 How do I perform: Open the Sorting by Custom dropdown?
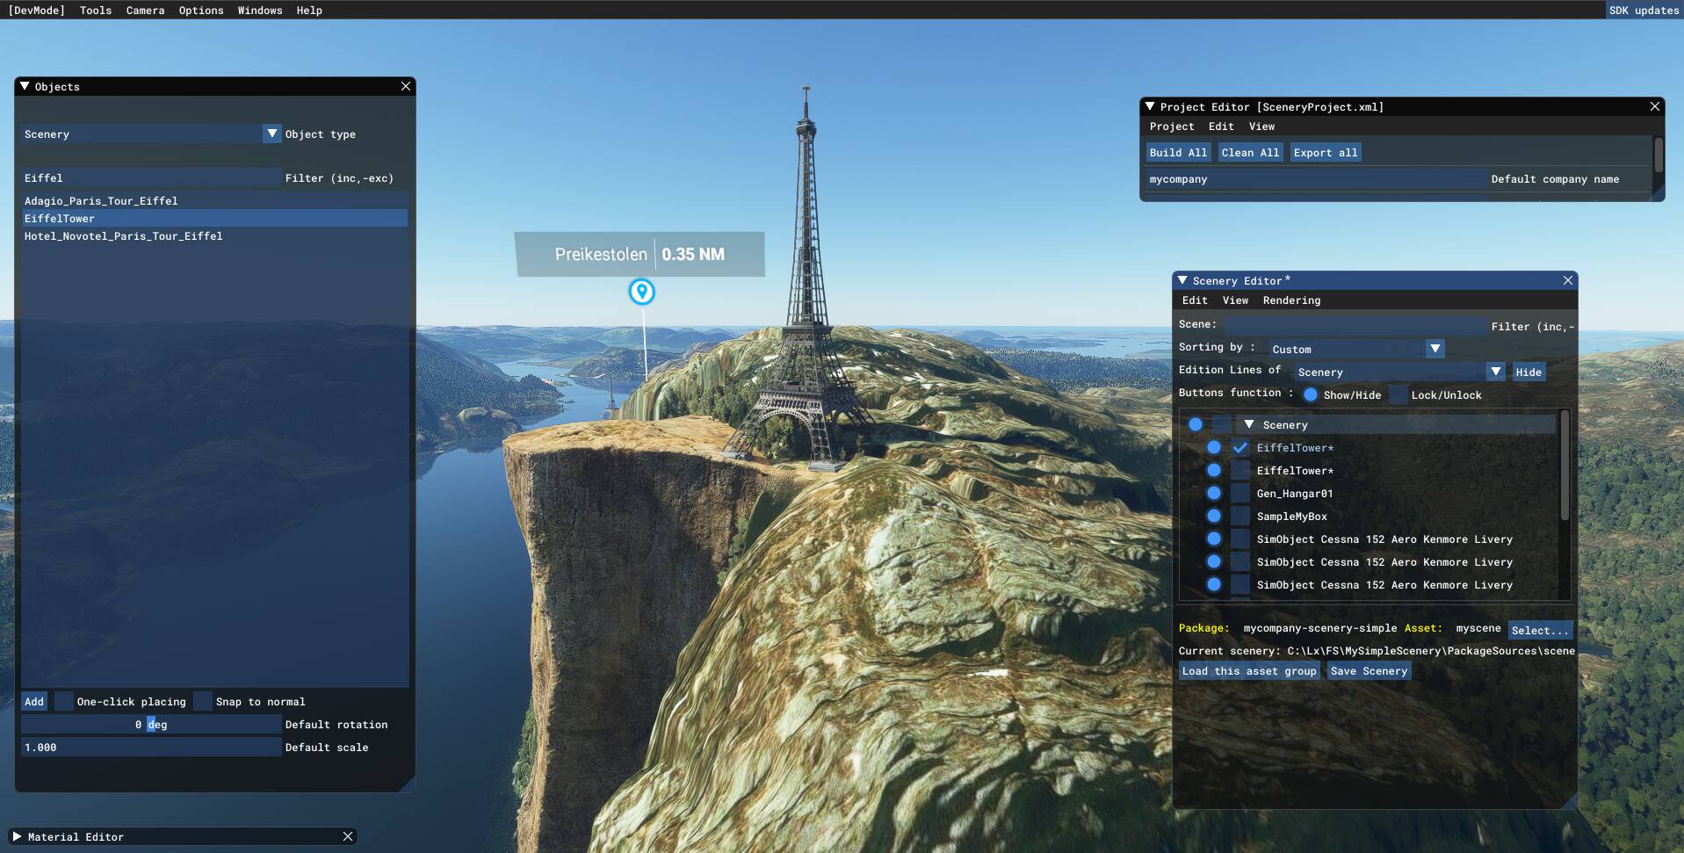pos(1435,349)
